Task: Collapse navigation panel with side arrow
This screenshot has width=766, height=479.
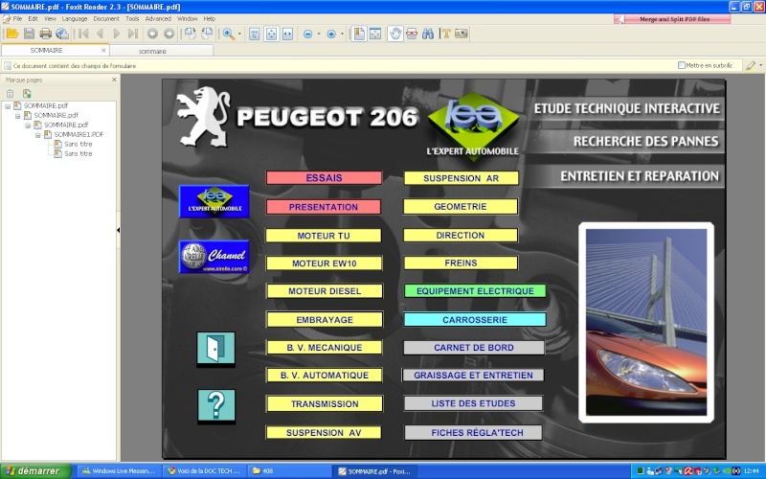Action: point(118,230)
